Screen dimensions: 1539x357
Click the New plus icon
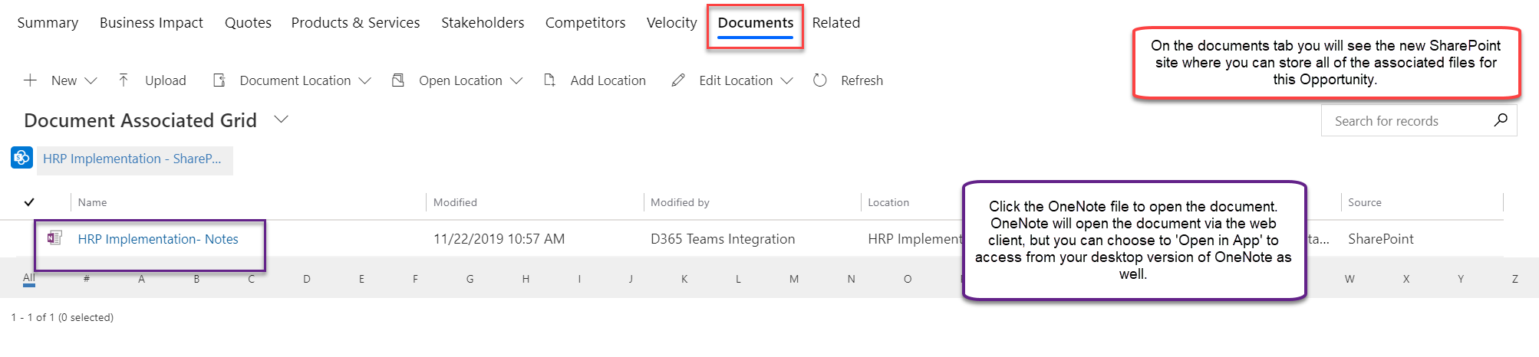click(x=31, y=80)
